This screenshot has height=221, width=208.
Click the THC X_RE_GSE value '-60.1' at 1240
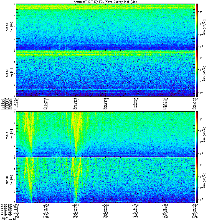[75, 205]
